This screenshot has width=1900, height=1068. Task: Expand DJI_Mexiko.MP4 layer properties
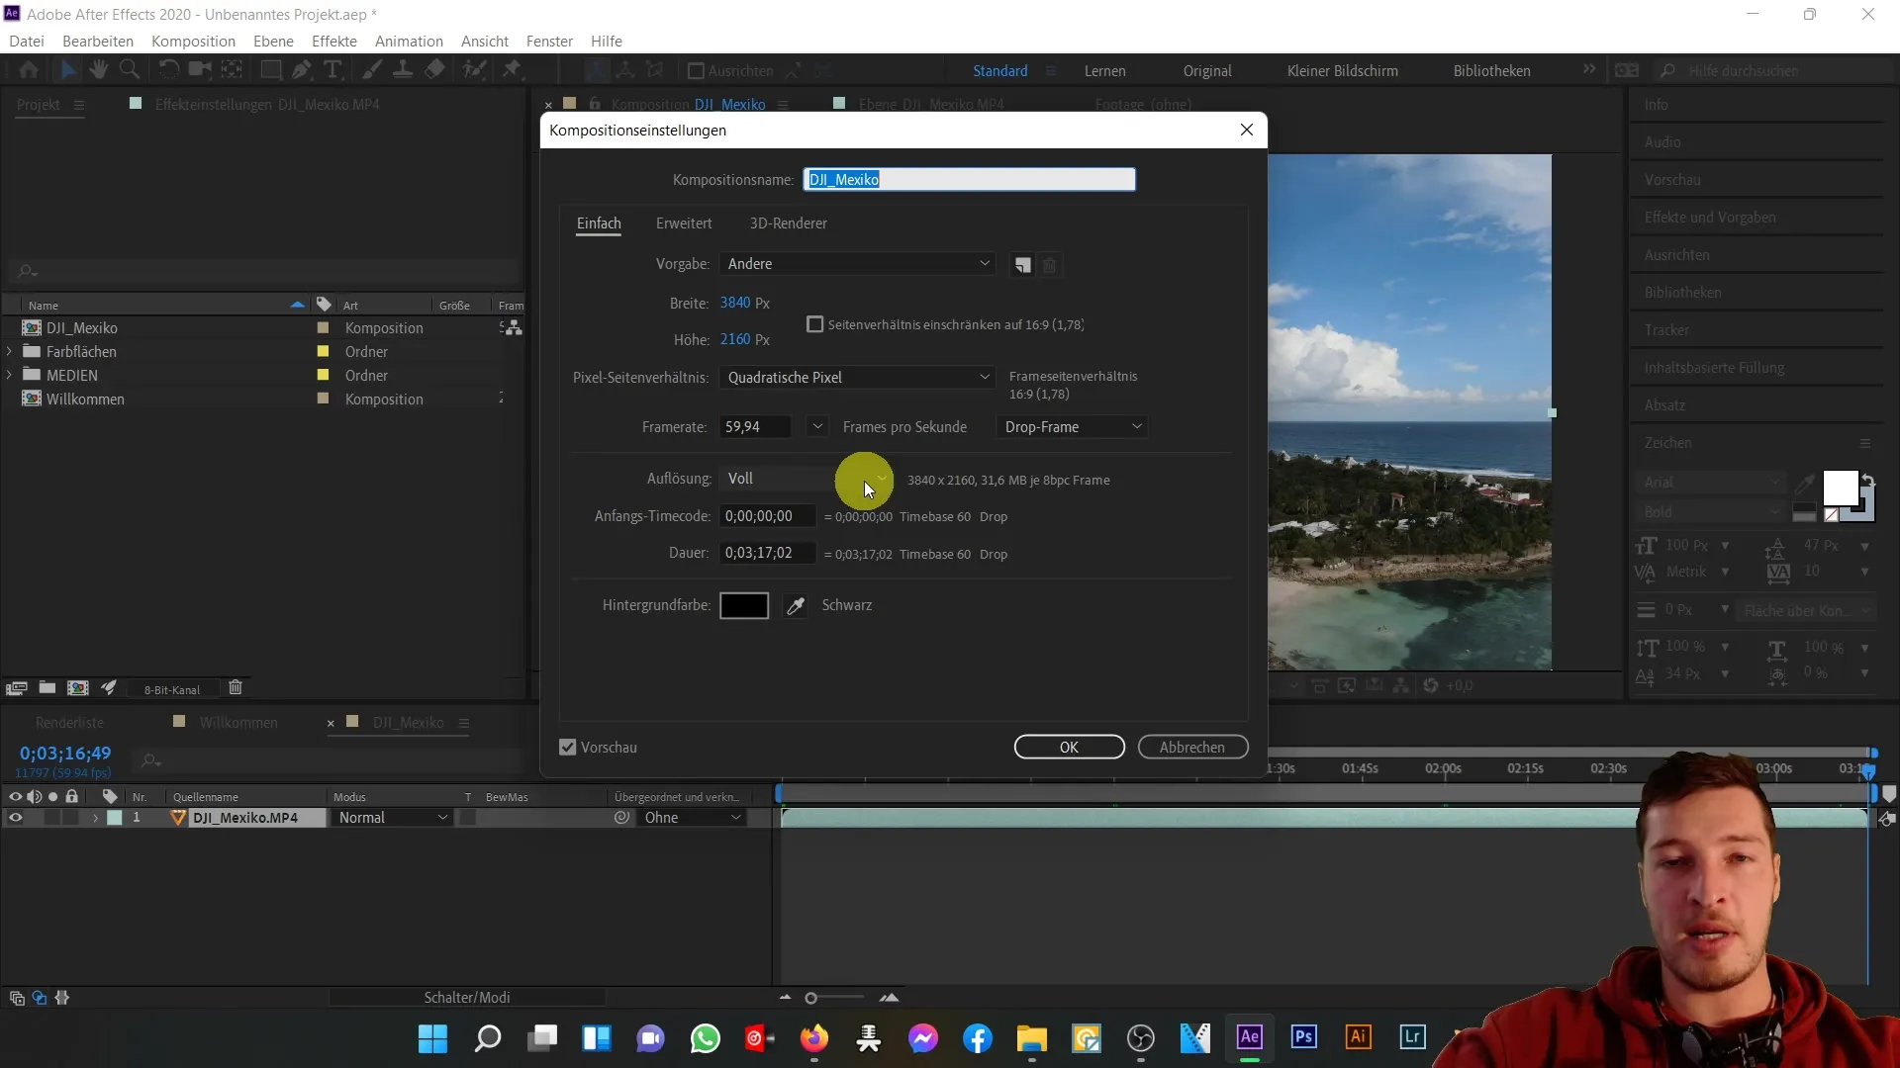[95, 818]
